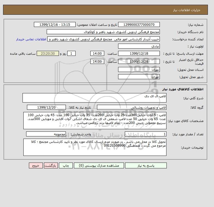Exit using the خروج button
214x207 pixels.
36,166
